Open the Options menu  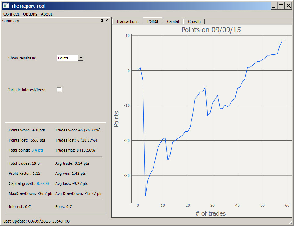30,14
